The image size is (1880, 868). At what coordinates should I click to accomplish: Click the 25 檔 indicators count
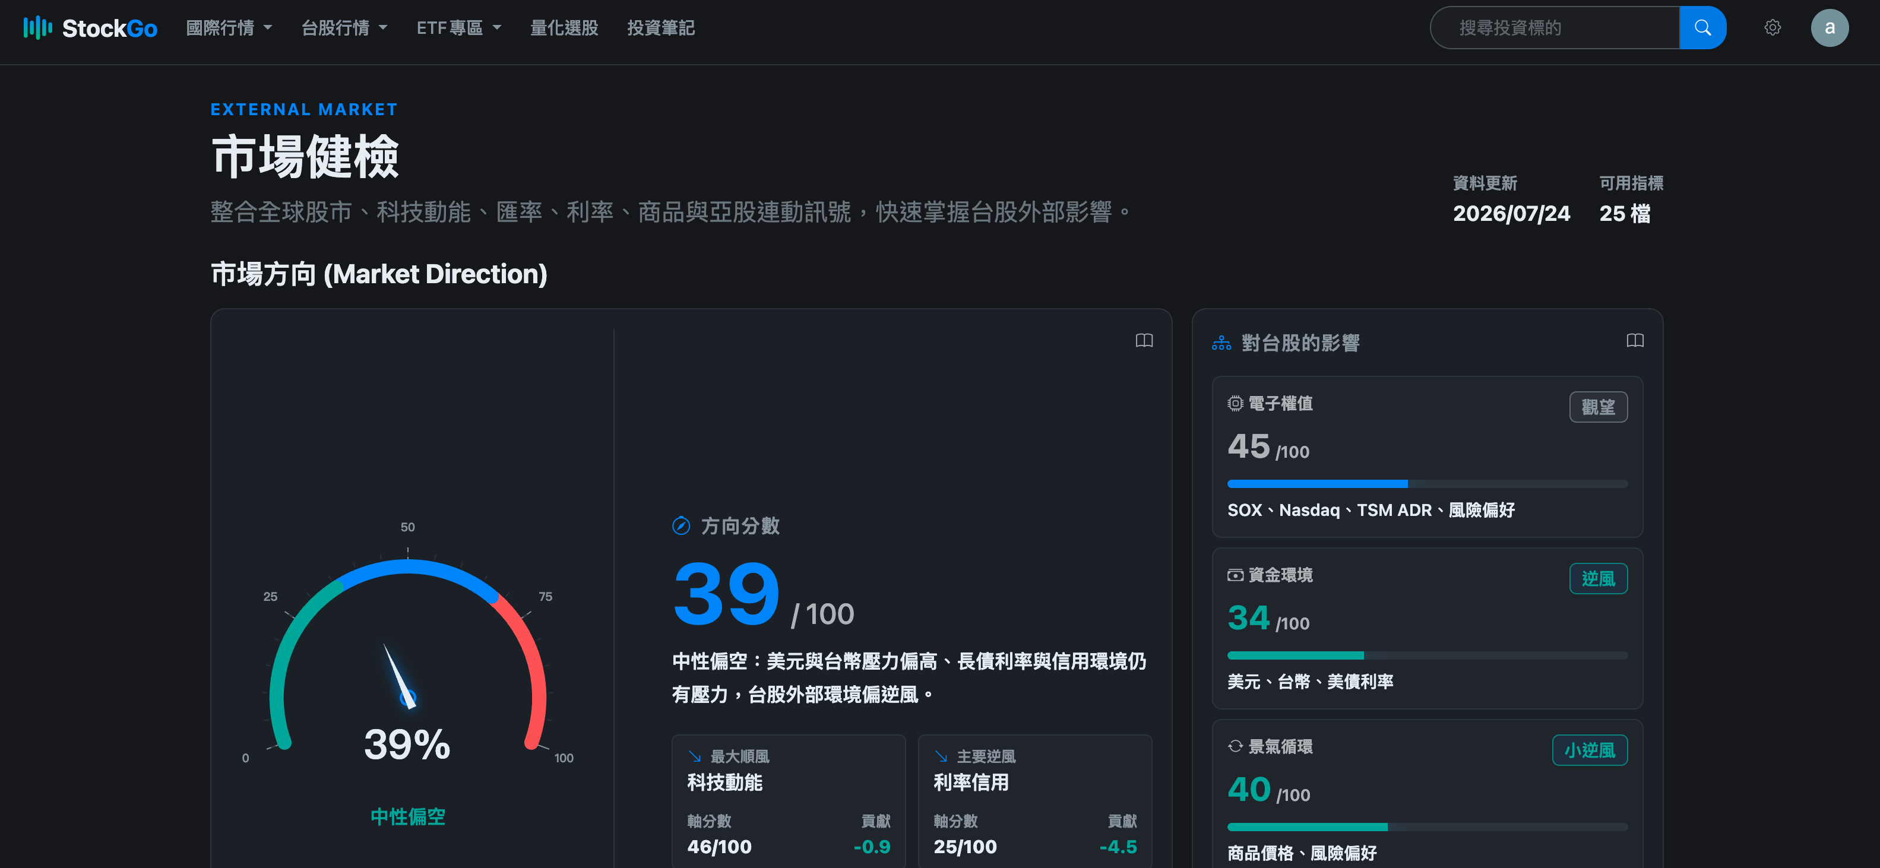(1625, 213)
